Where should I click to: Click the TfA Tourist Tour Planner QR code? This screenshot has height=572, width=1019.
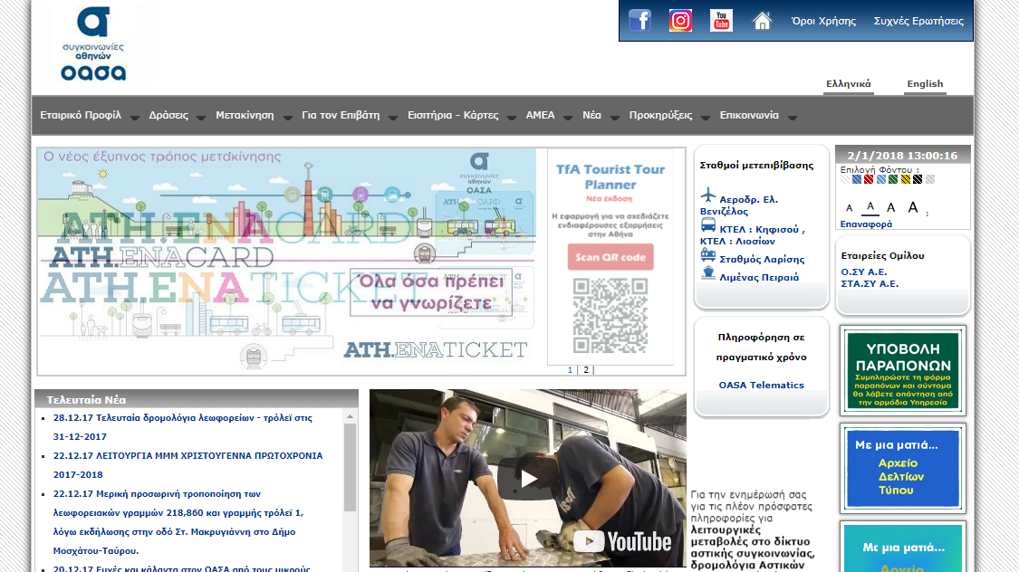[610, 316]
